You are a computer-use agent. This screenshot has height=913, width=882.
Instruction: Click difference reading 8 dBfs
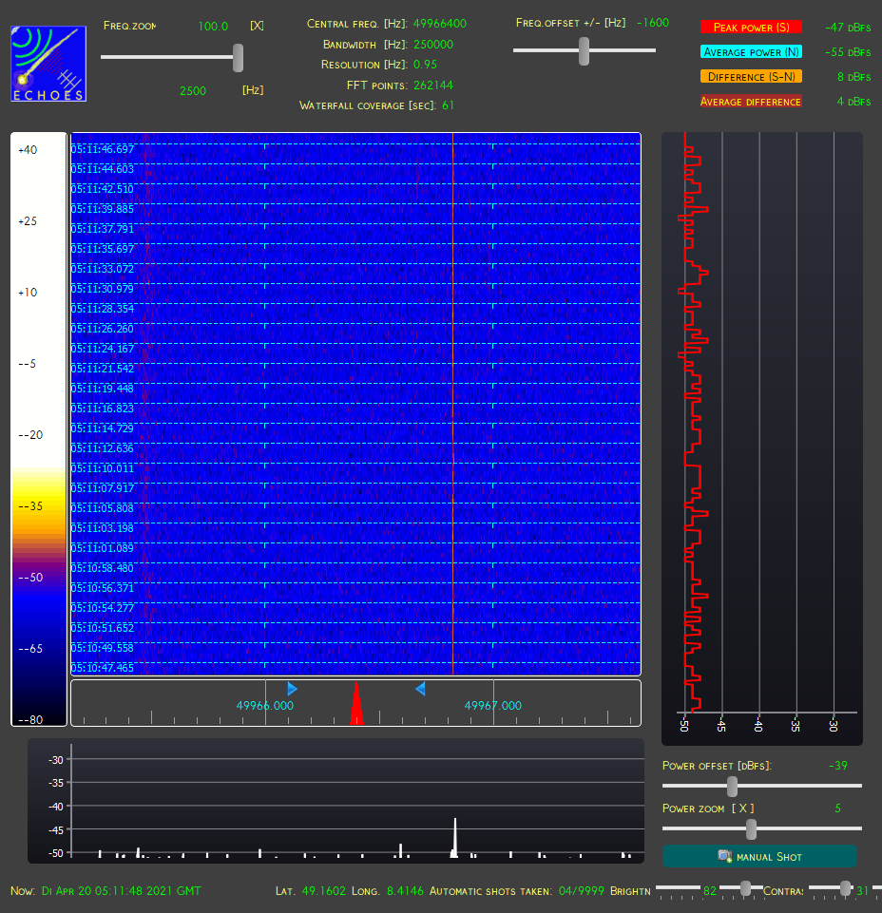(x=854, y=77)
